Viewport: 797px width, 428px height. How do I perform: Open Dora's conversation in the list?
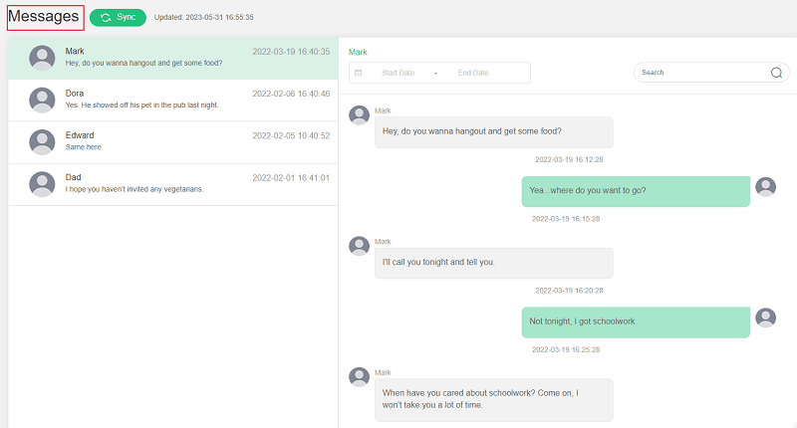click(x=172, y=100)
